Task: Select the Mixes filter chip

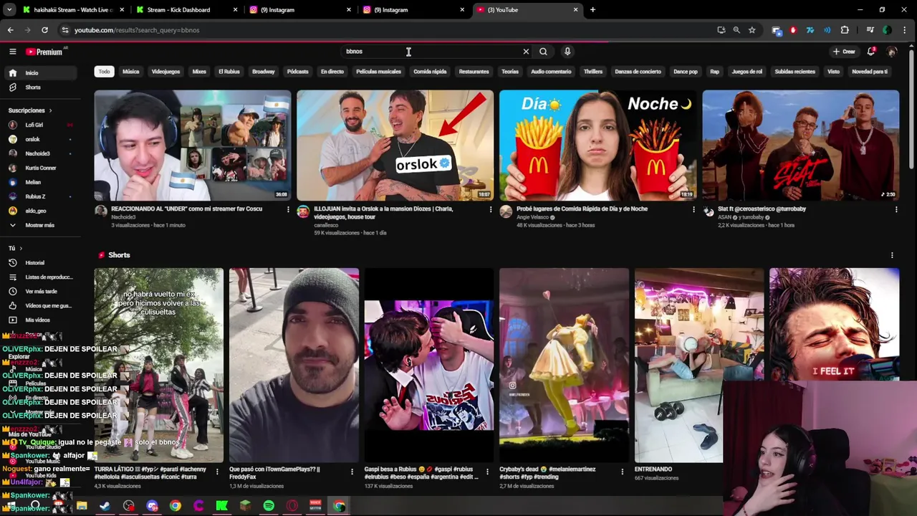Action: coord(199,72)
